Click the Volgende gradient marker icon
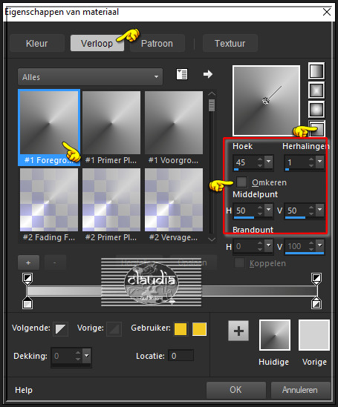The height and width of the screenshot is (407, 338). [61, 329]
